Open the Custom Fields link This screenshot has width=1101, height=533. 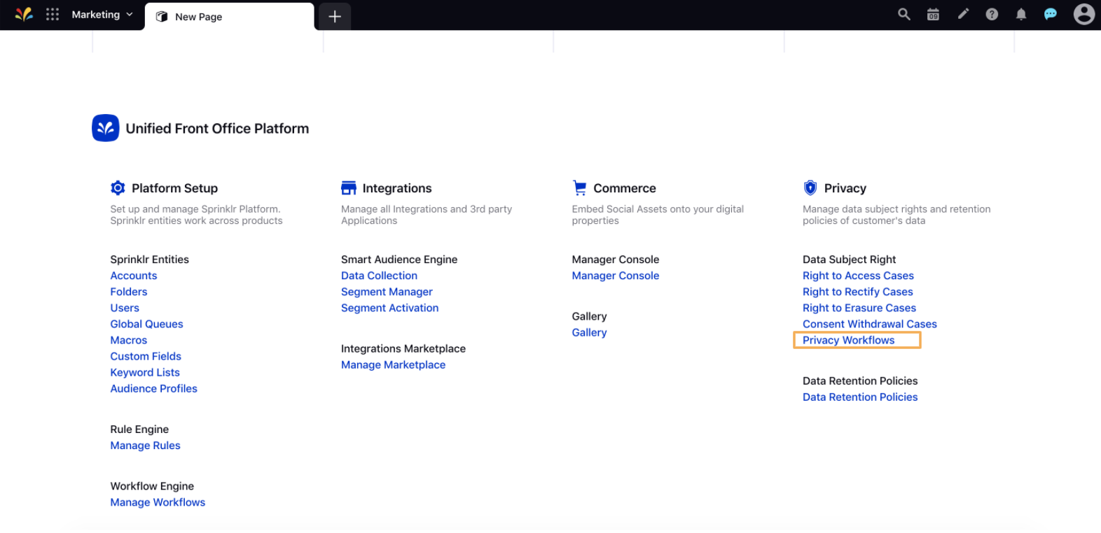[x=146, y=356]
